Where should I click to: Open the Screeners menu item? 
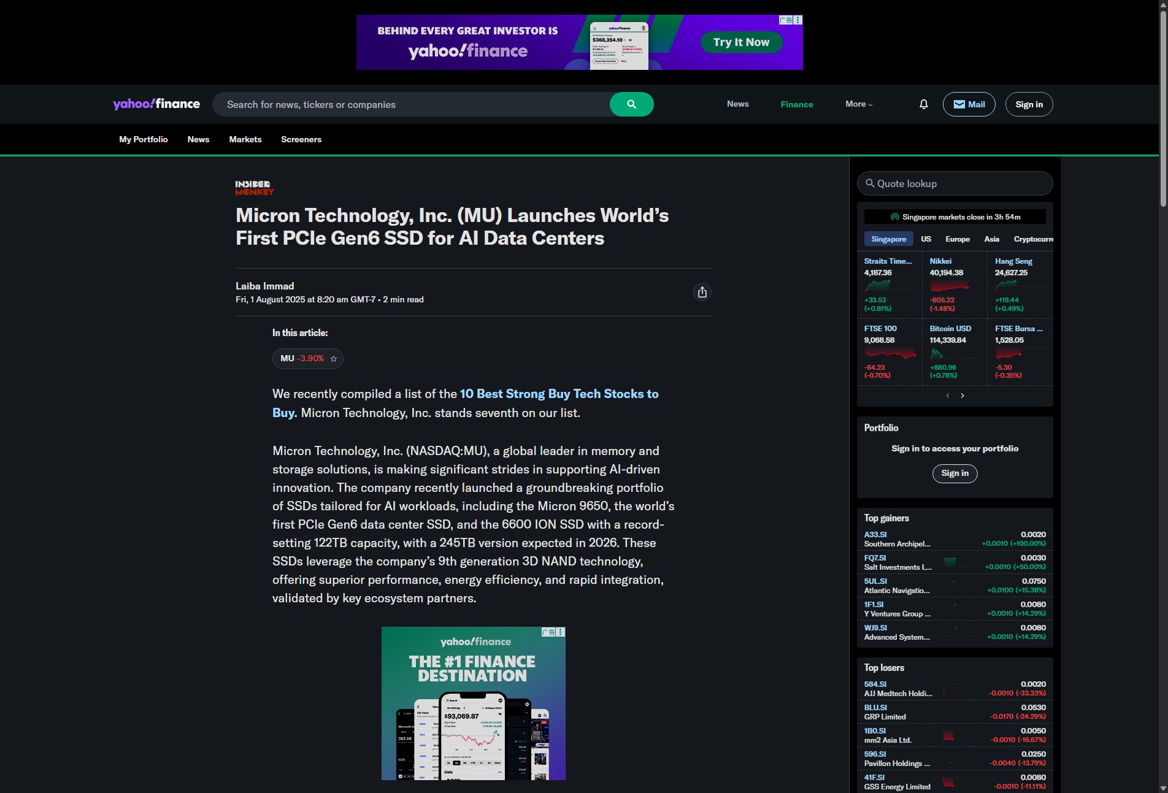pos(301,139)
